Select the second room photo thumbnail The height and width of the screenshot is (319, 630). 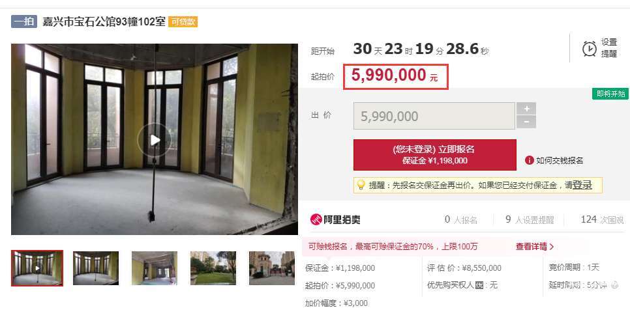[x=96, y=268]
